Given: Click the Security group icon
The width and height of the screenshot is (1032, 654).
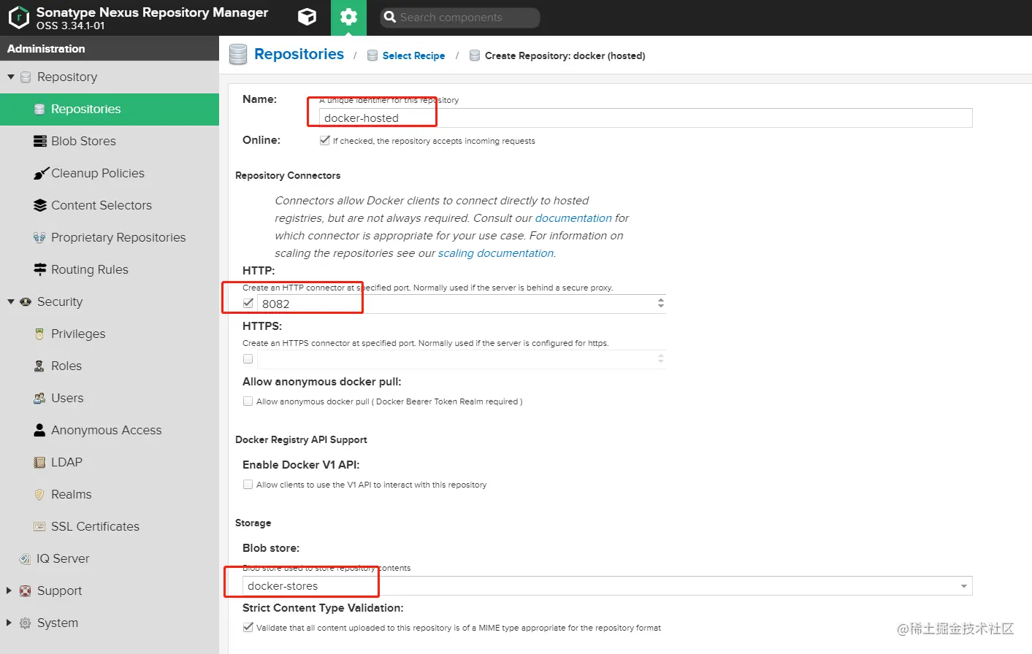Looking at the screenshot, I should [26, 302].
